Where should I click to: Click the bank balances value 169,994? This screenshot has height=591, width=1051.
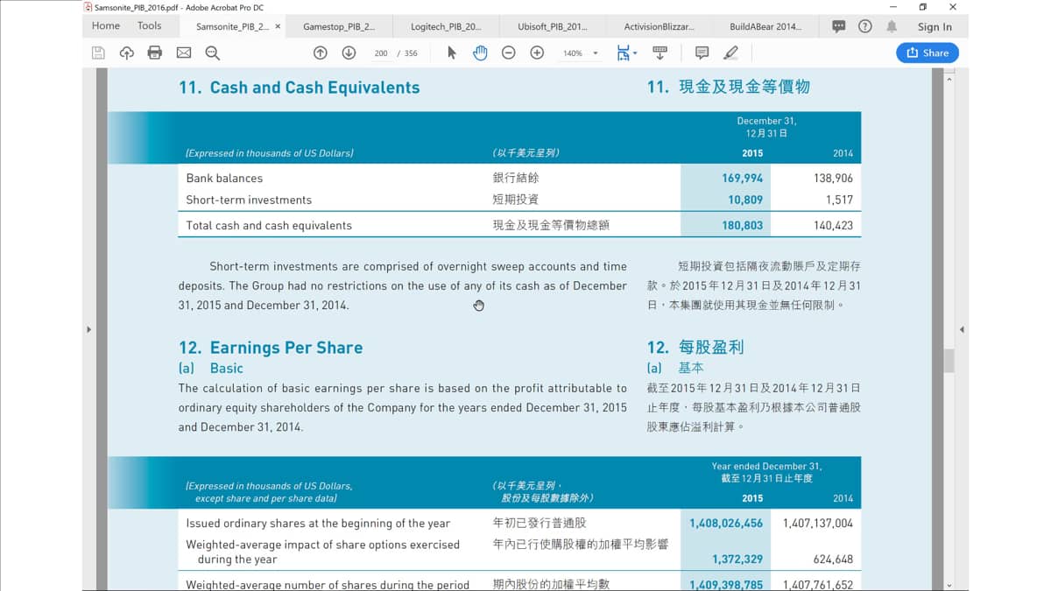click(743, 178)
